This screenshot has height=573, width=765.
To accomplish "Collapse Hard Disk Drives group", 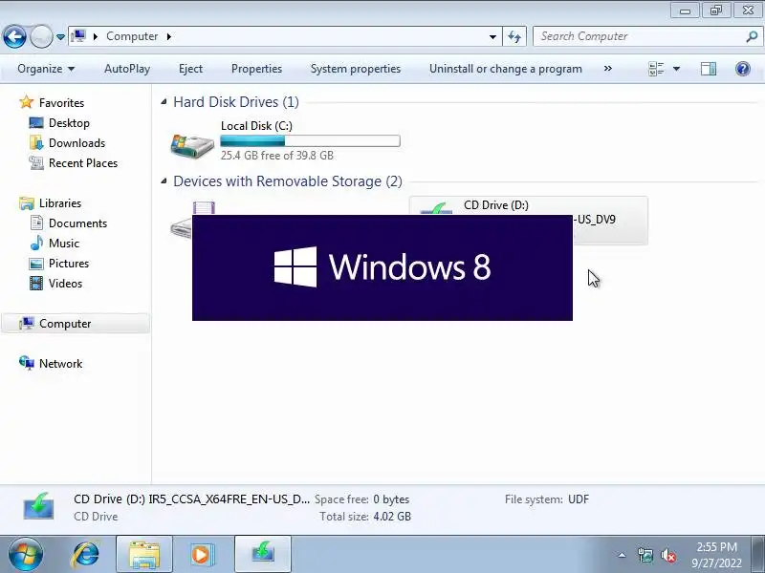I will [x=164, y=102].
